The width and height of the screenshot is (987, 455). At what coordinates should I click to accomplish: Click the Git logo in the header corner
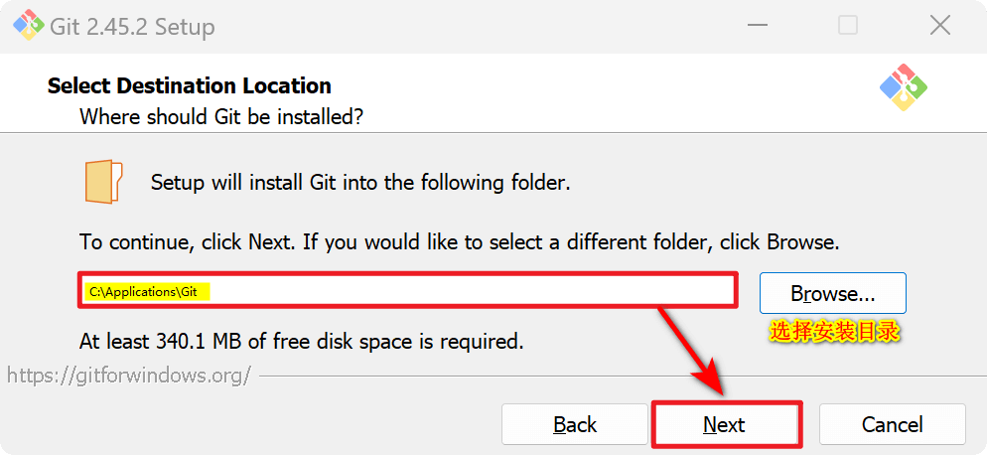click(x=903, y=87)
